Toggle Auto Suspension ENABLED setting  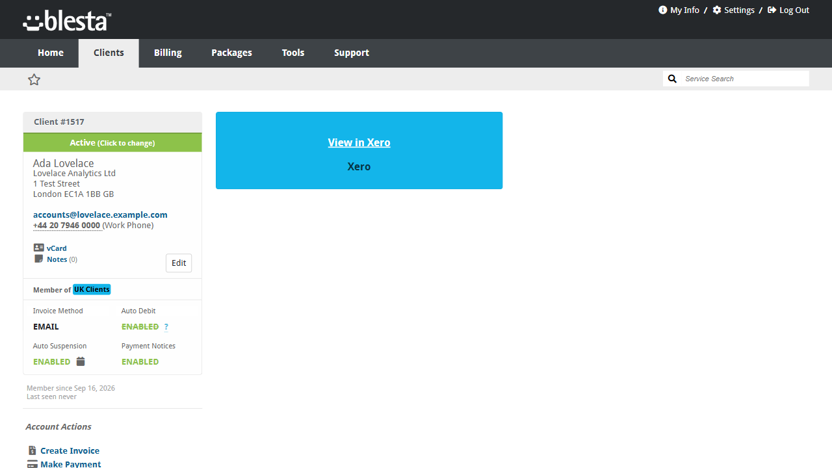(x=52, y=362)
